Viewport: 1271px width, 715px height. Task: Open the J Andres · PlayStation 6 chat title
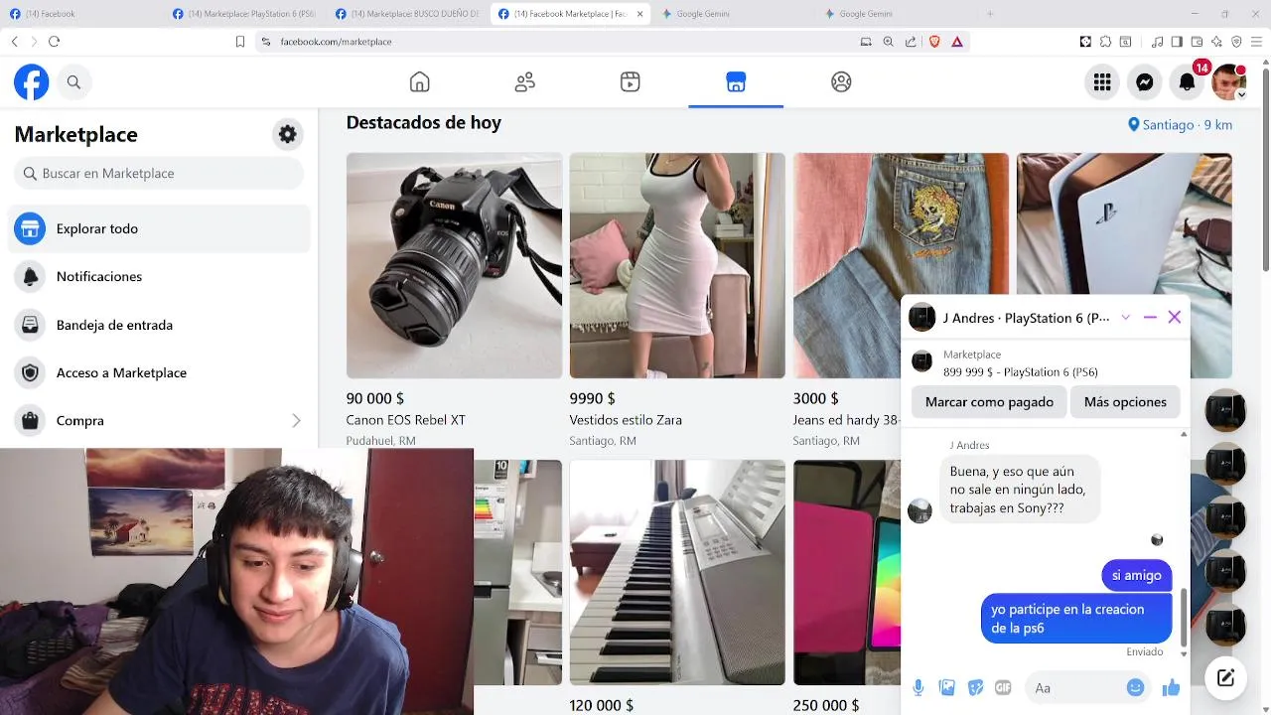click(x=1026, y=318)
